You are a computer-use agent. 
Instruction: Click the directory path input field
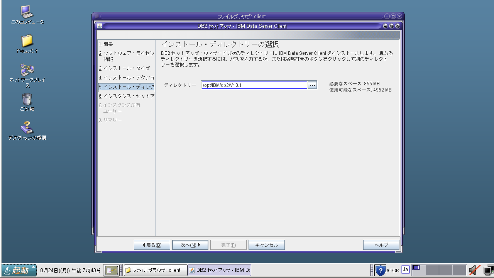(x=254, y=85)
